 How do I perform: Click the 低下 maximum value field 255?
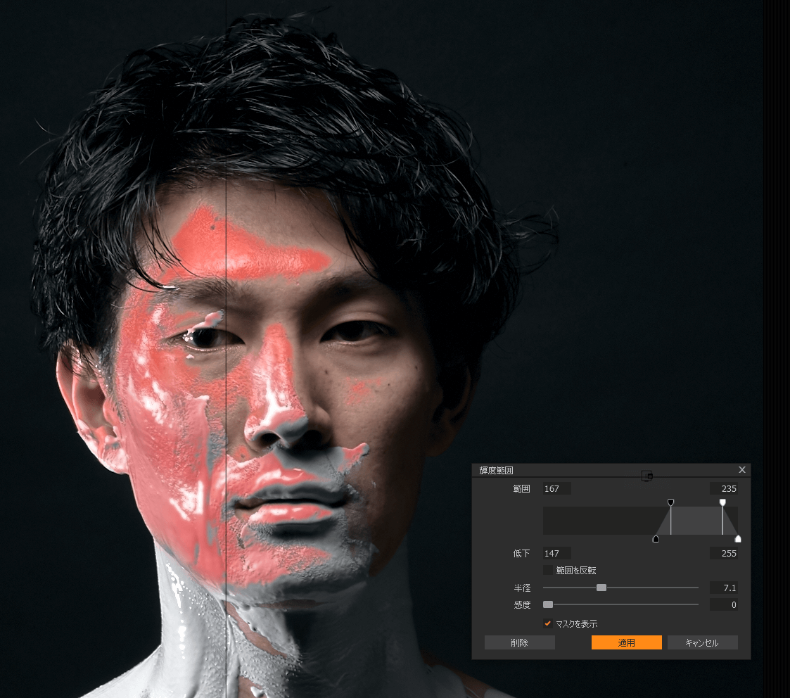coord(724,553)
